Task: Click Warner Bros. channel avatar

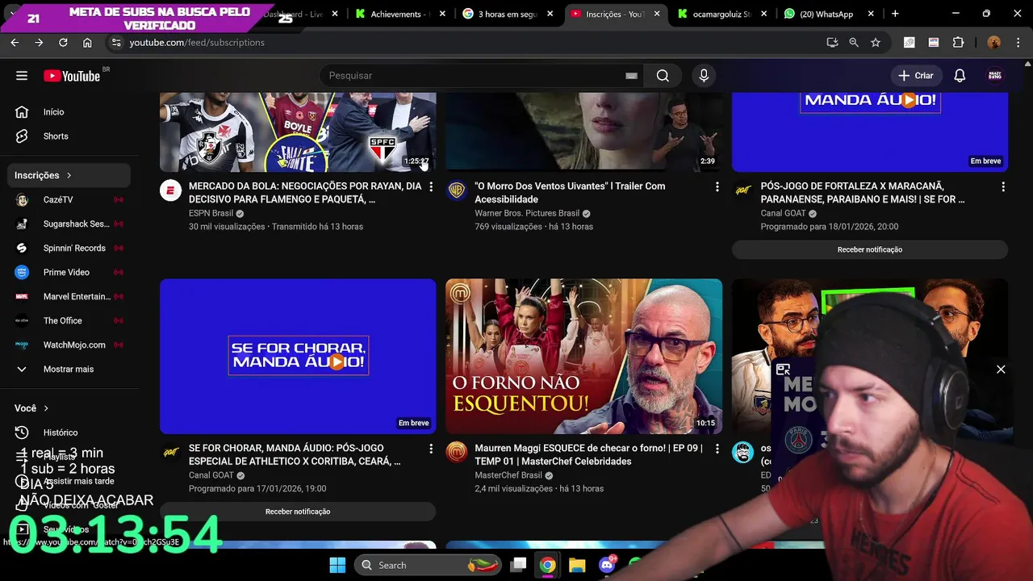Action: tap(457, 190)
